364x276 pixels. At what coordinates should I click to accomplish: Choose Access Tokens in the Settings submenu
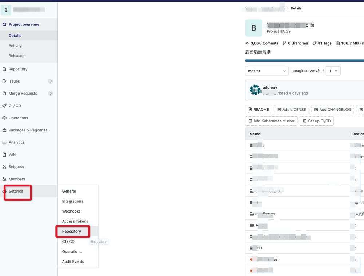click(75, 221)
